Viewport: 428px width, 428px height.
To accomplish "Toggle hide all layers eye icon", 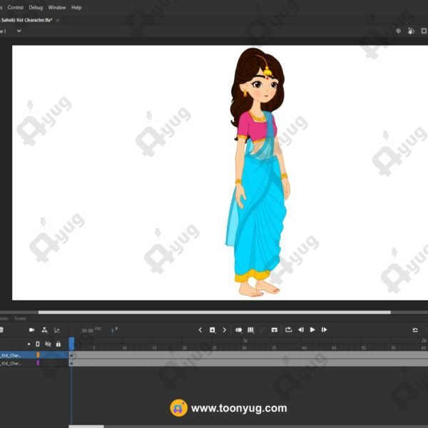I will 48,345.
